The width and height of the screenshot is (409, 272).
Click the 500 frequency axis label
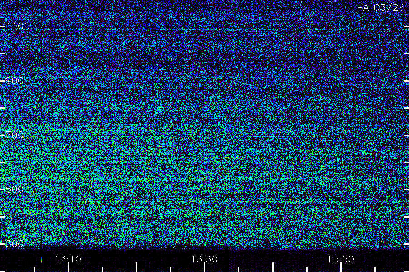click(15, 189)
